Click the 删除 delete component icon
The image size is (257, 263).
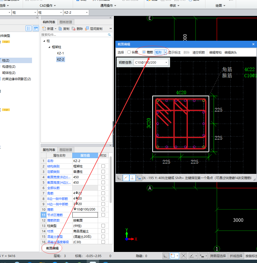coord(74,29)
